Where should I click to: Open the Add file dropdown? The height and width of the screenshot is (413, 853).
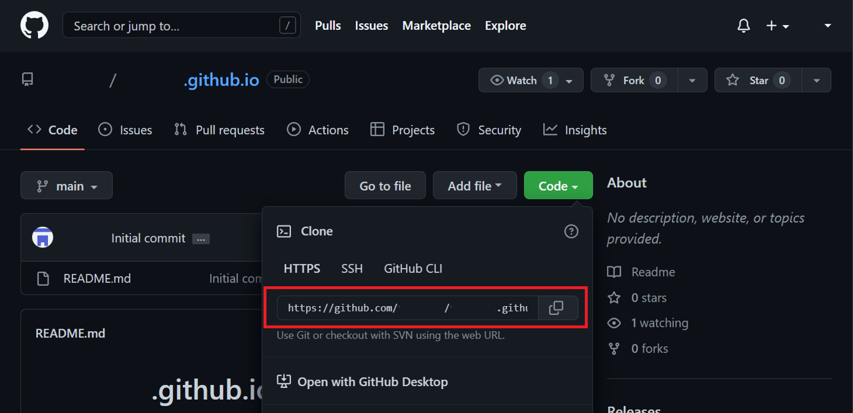coord(475,185)
